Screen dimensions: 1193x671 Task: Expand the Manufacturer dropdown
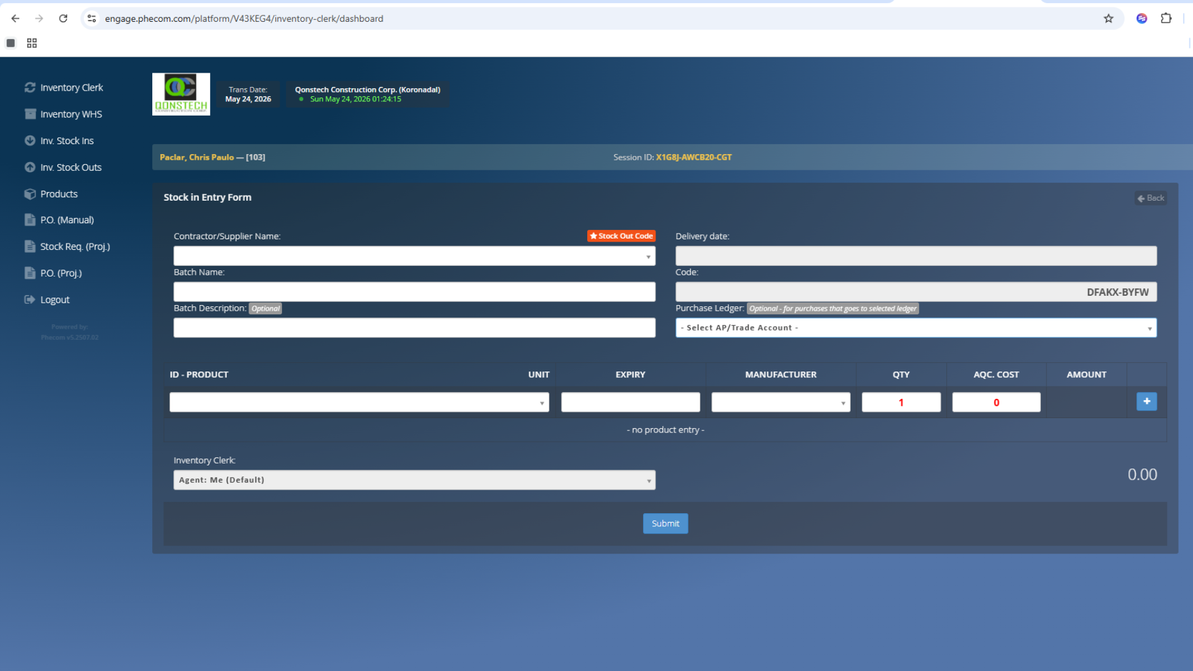780,403
